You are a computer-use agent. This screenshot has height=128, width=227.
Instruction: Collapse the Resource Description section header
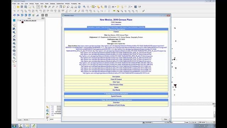tap(116, 29)
